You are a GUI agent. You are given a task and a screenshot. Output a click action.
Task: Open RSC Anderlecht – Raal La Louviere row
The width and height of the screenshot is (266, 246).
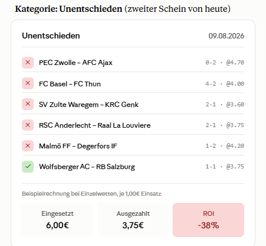click(x=133, y=125)
